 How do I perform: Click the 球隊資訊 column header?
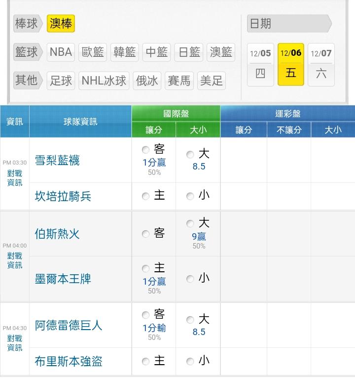(80, 122)
